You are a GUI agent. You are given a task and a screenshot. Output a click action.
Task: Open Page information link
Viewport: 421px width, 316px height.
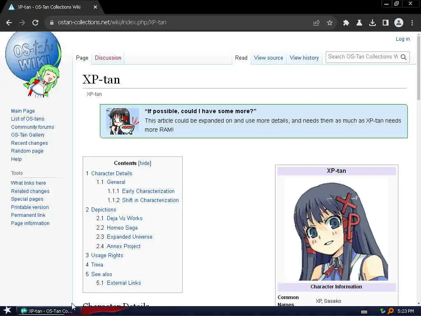tap(30, 223)
